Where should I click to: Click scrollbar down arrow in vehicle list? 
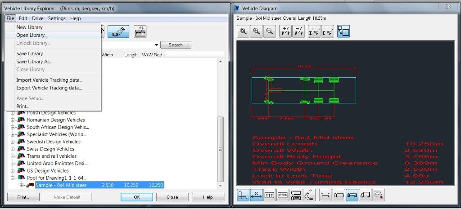[221, 186]
